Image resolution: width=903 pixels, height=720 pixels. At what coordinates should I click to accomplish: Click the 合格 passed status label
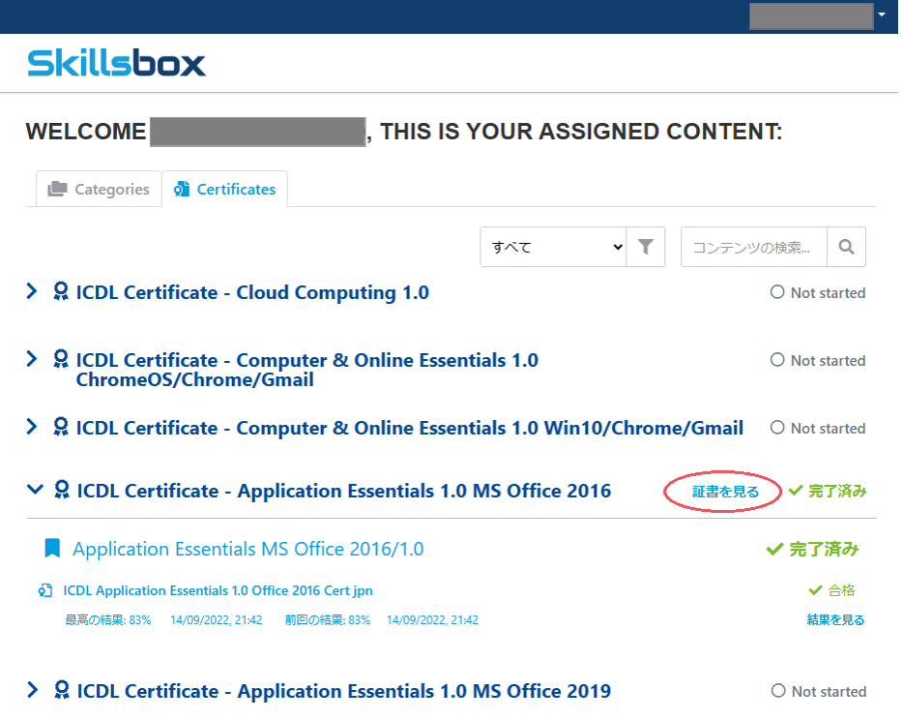coord(832,590)
